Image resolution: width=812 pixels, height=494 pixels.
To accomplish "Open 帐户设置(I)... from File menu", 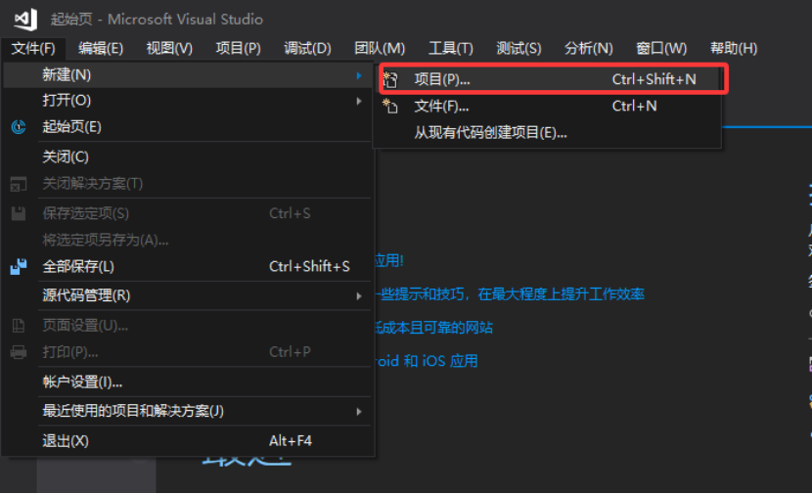I will (188, 382).
